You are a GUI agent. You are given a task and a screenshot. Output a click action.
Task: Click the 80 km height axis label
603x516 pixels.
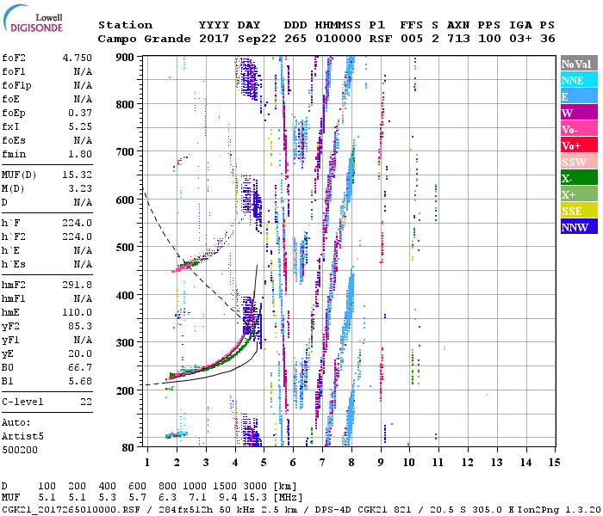127,447
